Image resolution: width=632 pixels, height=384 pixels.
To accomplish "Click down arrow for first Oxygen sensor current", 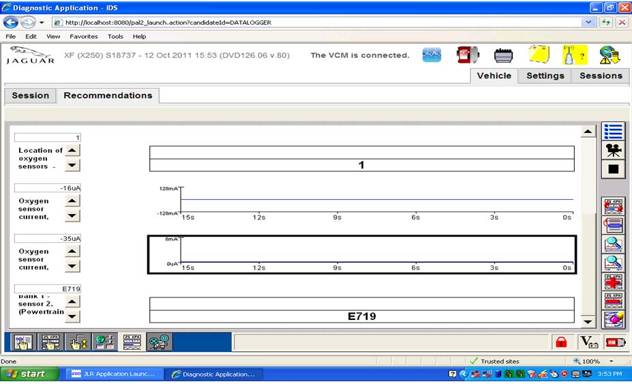I will [x=72, y=216].
